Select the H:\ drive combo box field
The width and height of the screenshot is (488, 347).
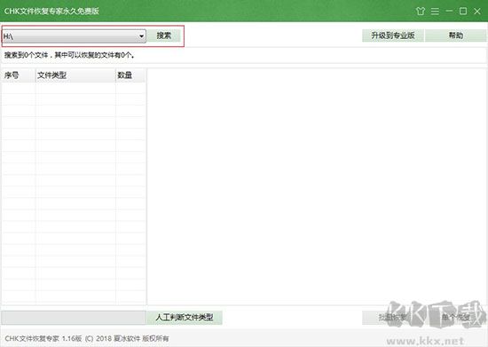coord(74,36)
